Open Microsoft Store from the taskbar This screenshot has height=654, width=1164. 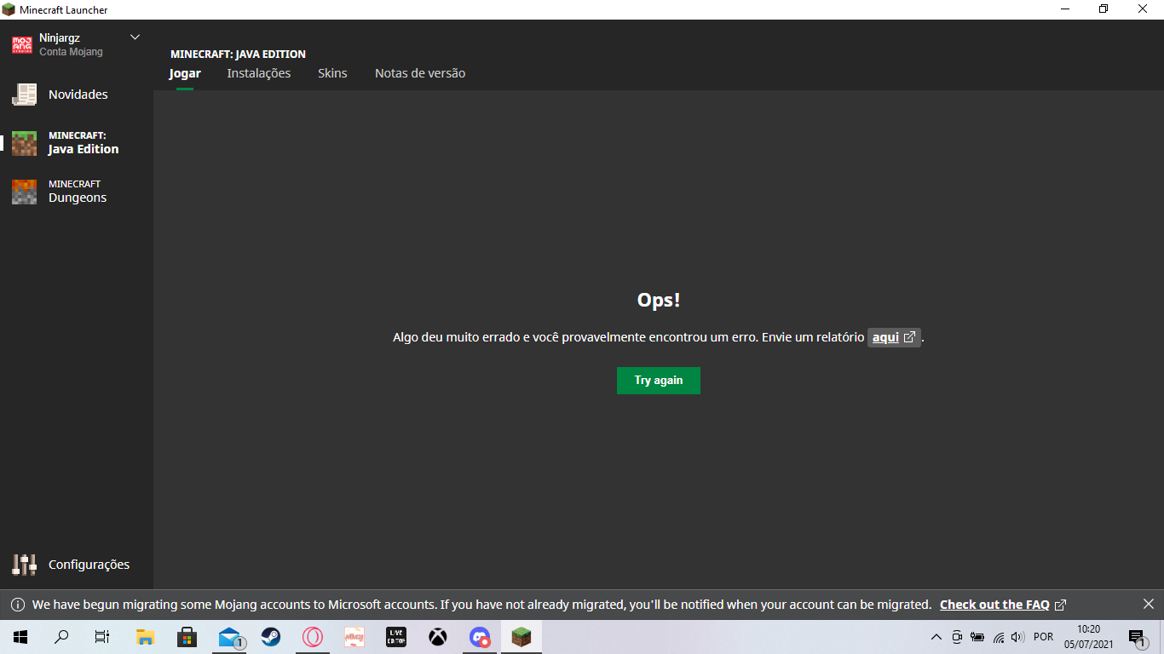coord(187,637)
